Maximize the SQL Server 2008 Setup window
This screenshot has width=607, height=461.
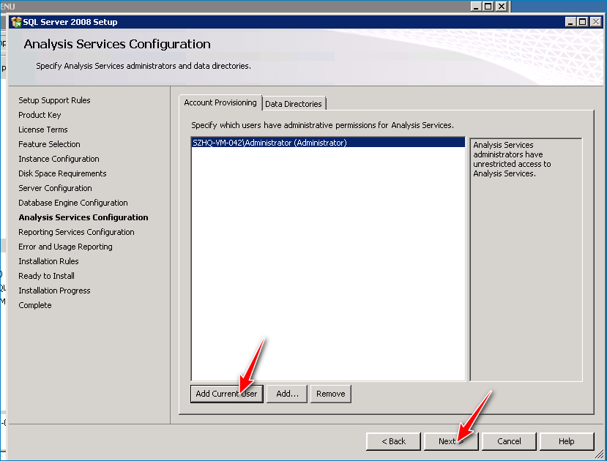pyautogui.click(x=582, y=22)
